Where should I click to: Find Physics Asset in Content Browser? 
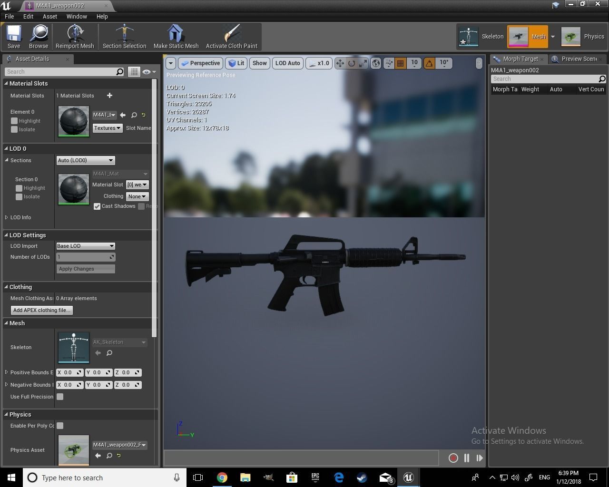point(109,456)
